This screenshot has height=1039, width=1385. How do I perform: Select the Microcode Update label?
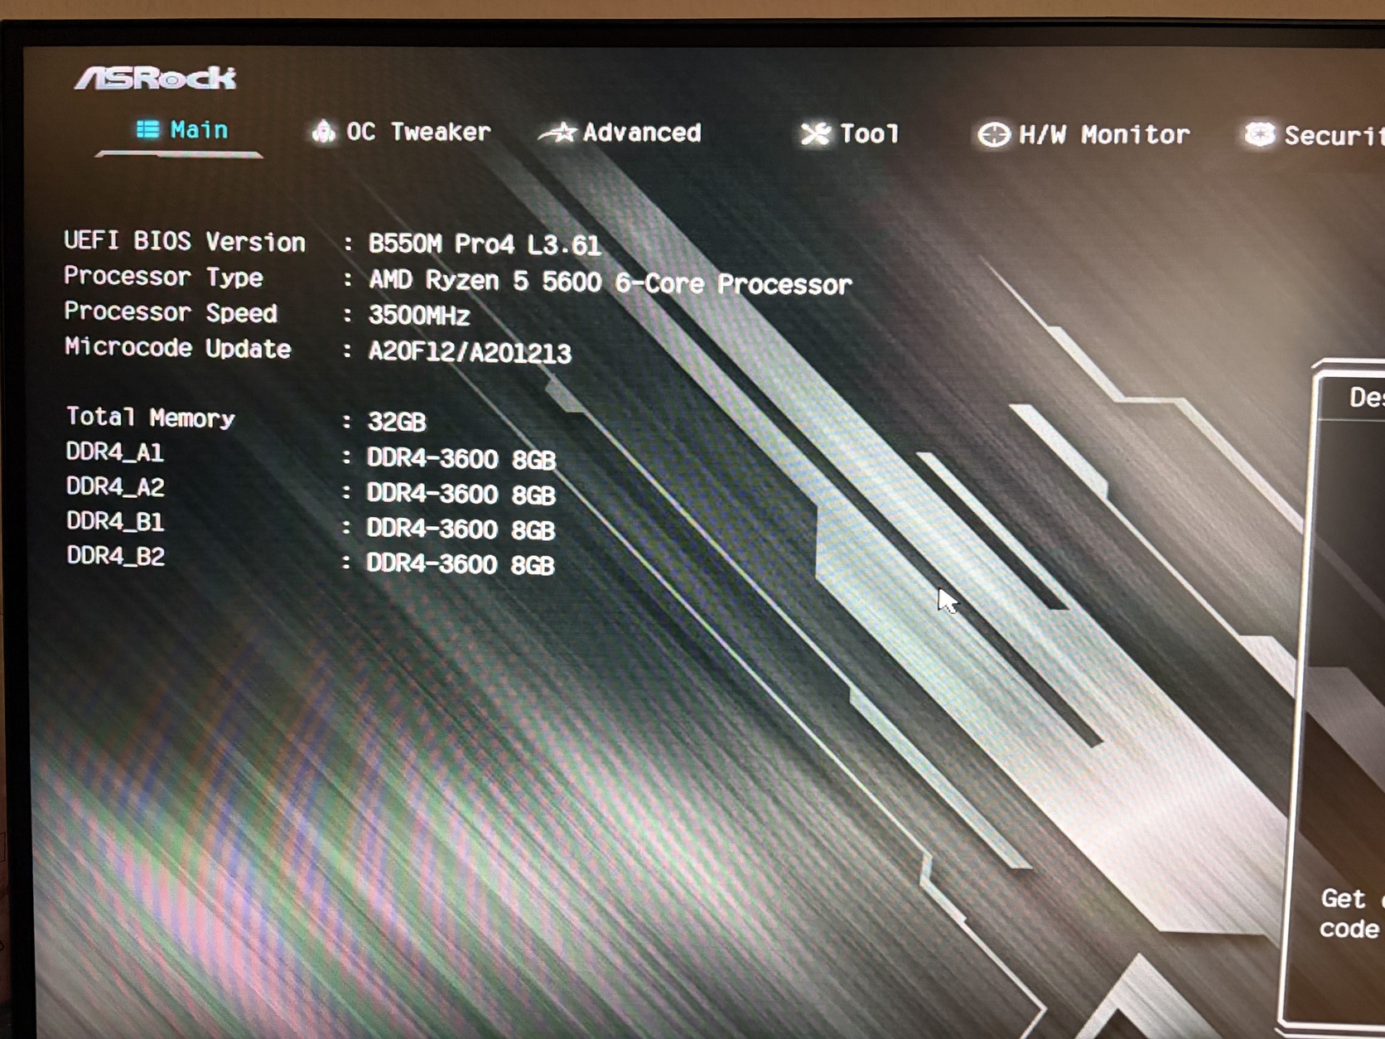tap(178, 348)
